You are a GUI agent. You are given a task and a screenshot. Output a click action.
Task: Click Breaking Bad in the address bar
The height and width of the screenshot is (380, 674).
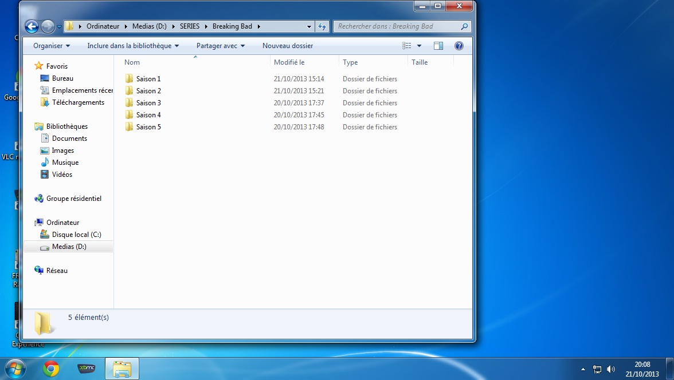click(232, 26)
